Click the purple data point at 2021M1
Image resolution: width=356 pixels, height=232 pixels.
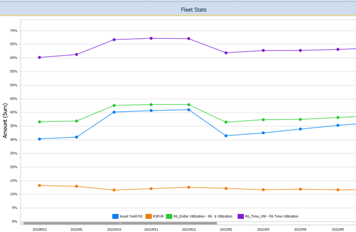point(76,54)
